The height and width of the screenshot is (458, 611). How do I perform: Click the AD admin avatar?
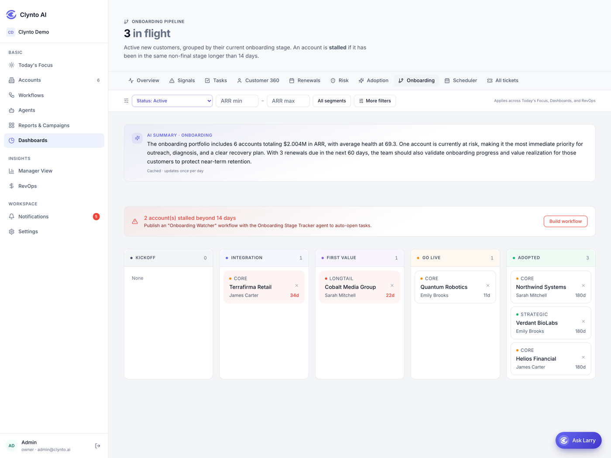click(x=11, y=446)
